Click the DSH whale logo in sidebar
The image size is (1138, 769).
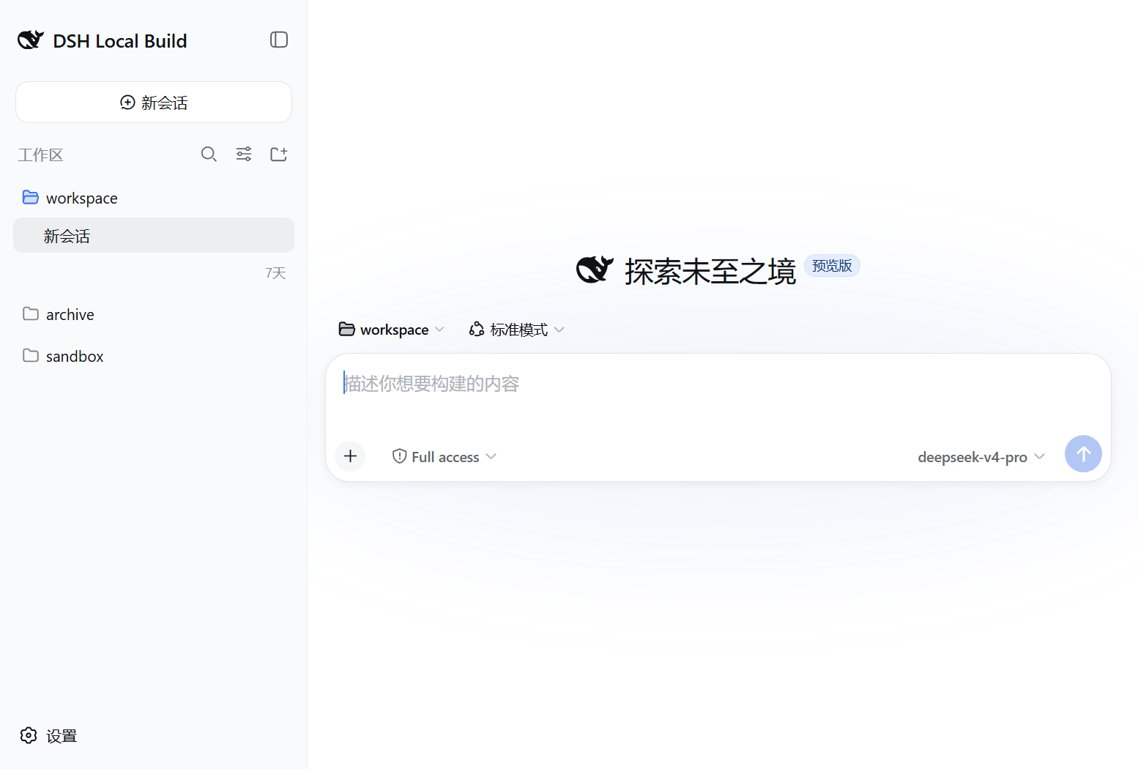[x=31, y=40]
